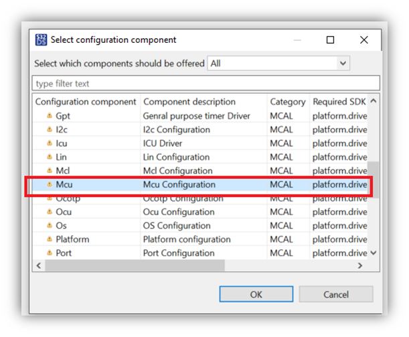409x337 pixels.
Task: Click the Platform component icon
Action: pos(50,239)
